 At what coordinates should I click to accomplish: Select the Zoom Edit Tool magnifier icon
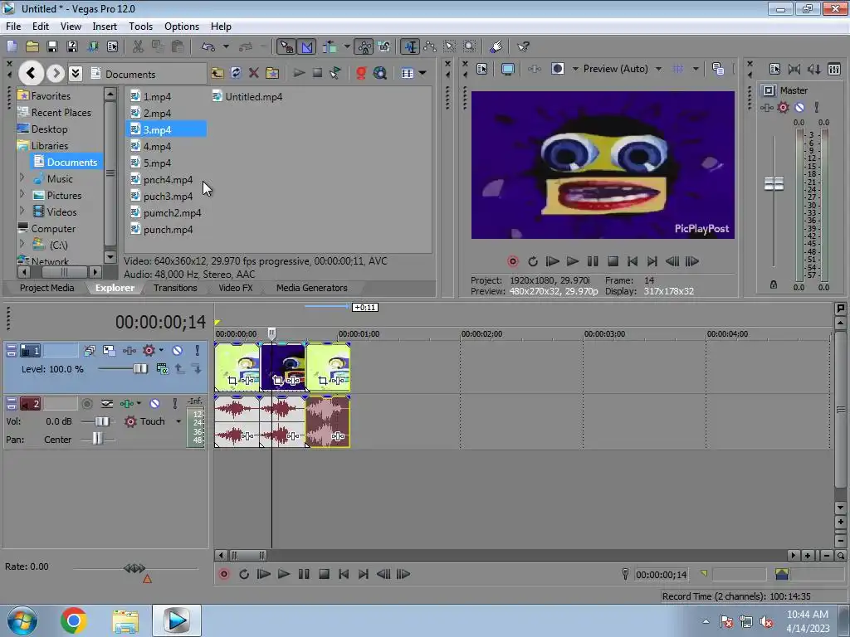(470, 46)
